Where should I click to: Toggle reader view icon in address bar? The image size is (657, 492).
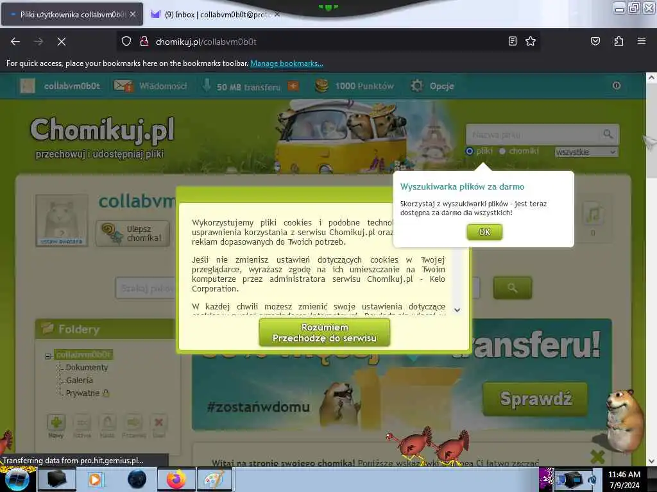(513, 41)
